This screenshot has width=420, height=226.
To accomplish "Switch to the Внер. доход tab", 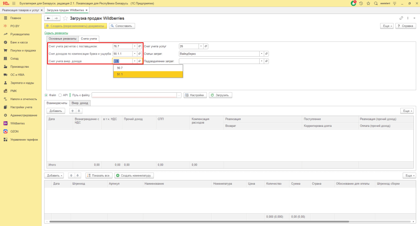I will (80, 103).
